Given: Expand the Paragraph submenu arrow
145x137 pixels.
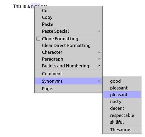Looking at the screenshot, I should (99, 59).
